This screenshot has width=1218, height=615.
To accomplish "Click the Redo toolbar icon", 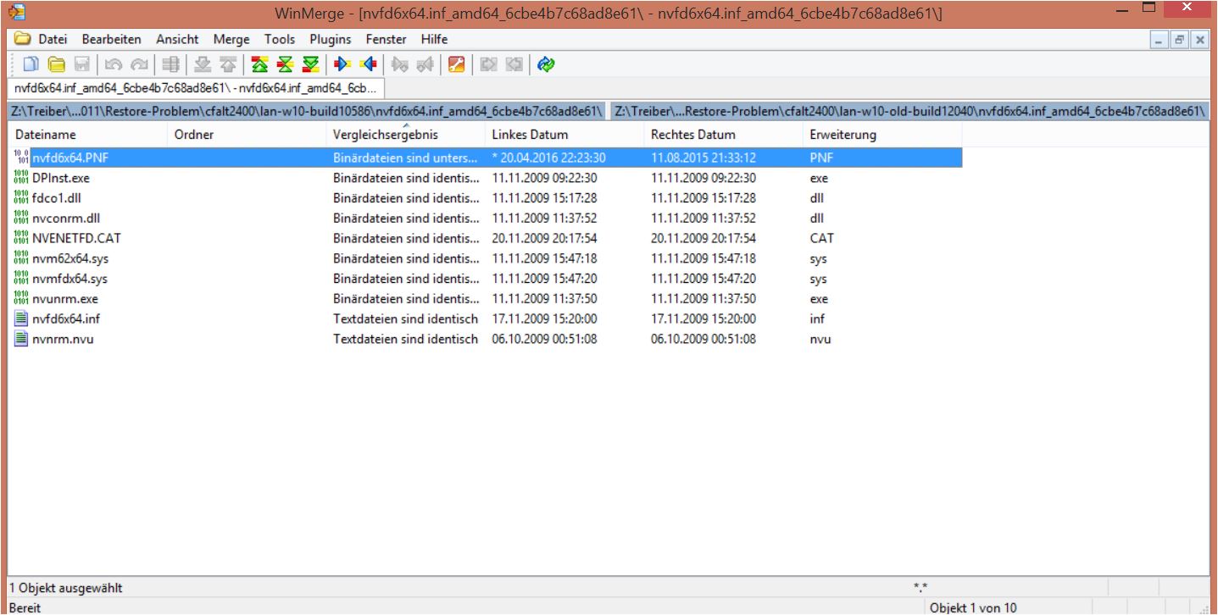I will 139,64.
